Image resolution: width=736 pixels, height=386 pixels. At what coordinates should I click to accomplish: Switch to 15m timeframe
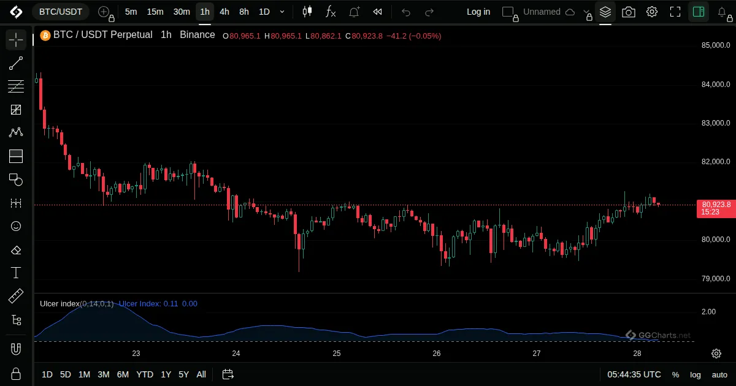(x=155, y=12)
